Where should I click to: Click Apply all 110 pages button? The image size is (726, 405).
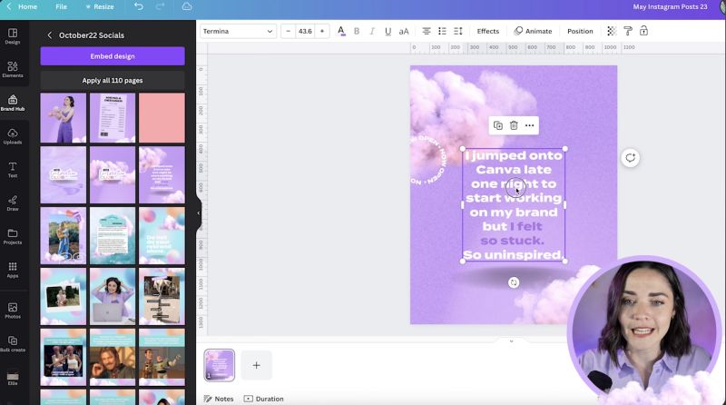[113, 80]
